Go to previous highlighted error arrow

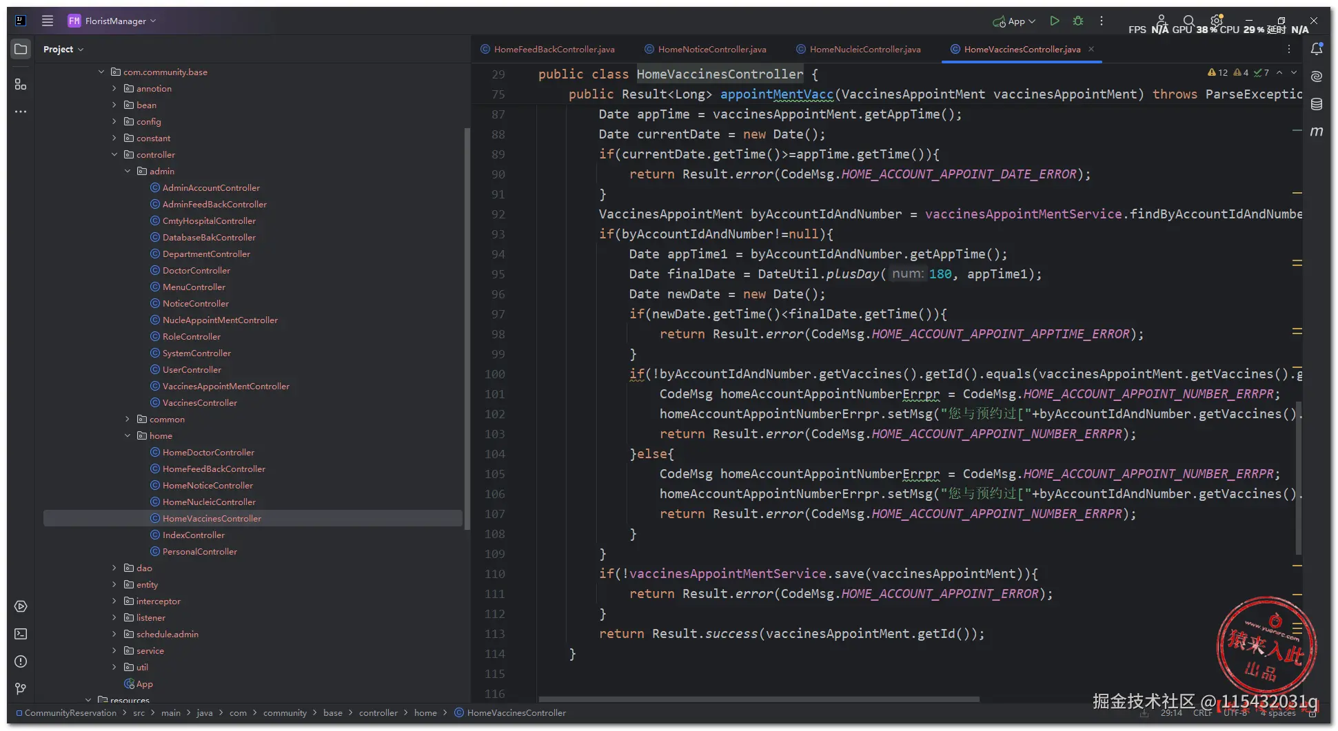click(1279, 72)
